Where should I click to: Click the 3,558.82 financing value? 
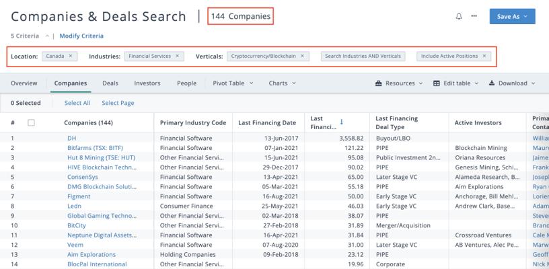[351, 138]
